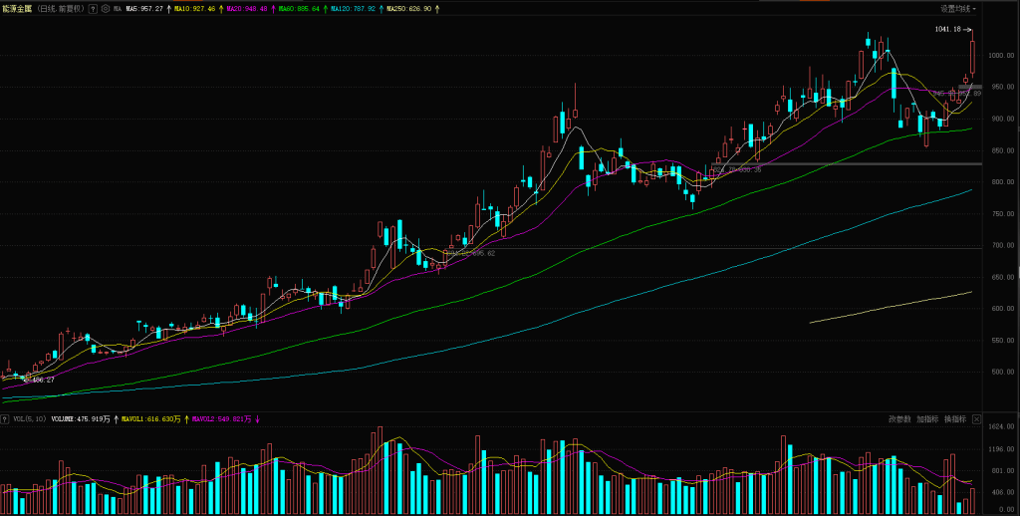This screenshot has height=516, width=1020.
Task: Click the MA250 indicator label
Action: (406, 8)
